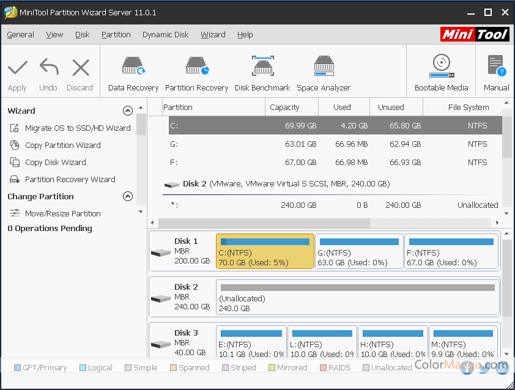Start the Disk Benchmark tool
This screenshot has height=390, width=515.
coord(262,74)
